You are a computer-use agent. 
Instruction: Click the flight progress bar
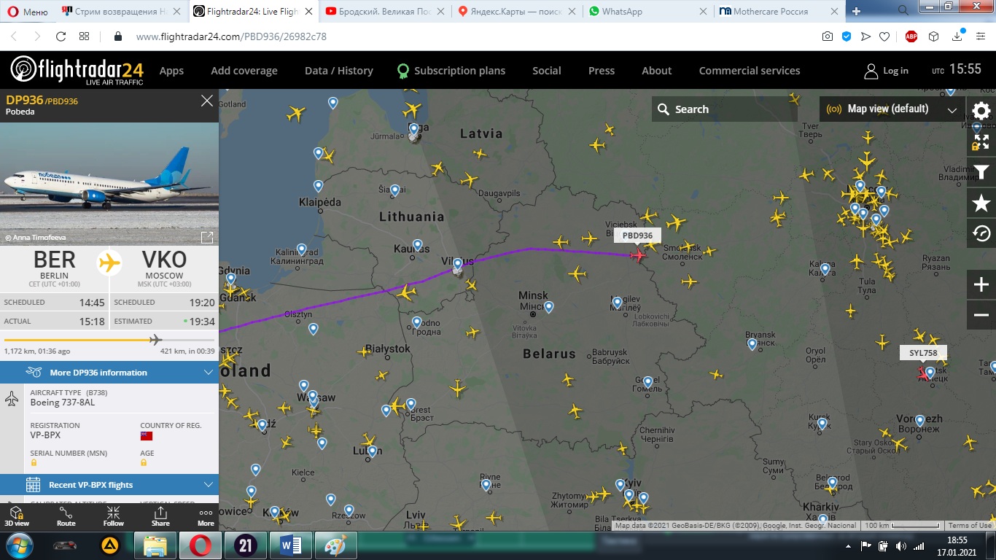click(109, 340)
